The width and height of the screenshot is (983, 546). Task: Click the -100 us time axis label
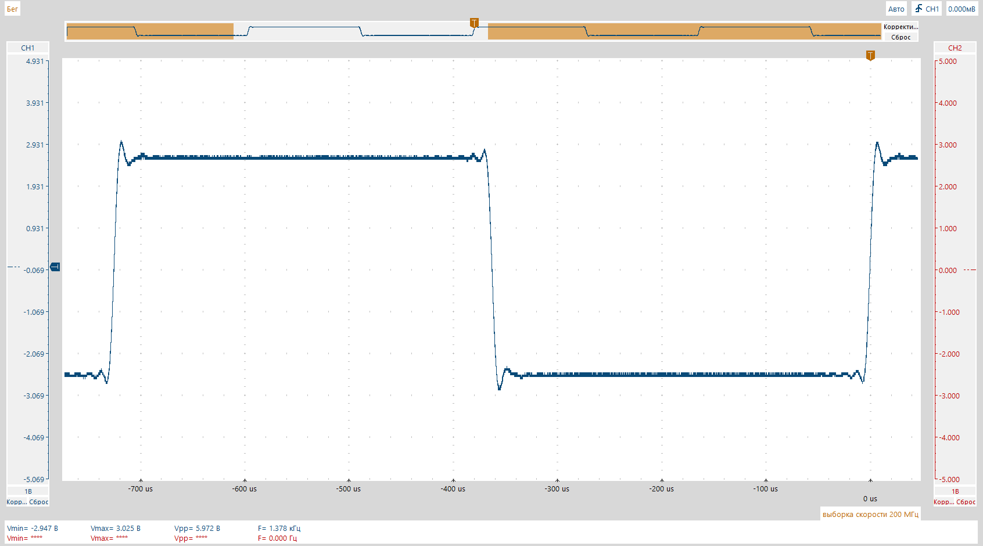point(766,488)
